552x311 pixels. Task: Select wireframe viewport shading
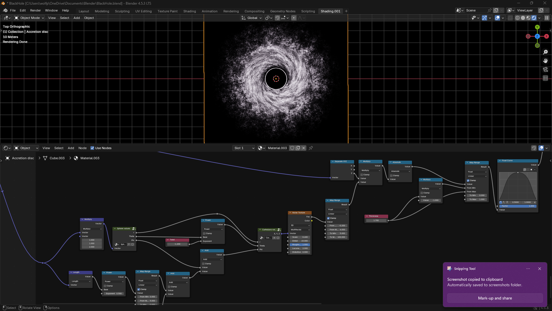(x=517, y=18)
